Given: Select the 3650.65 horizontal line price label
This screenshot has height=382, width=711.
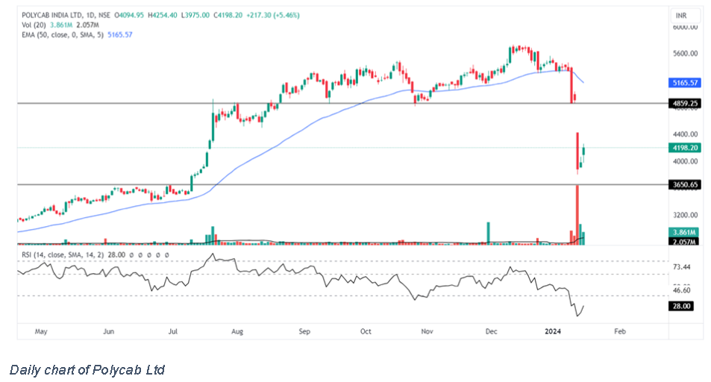Looking at the screenshot, I should click(x=684, y=184).
